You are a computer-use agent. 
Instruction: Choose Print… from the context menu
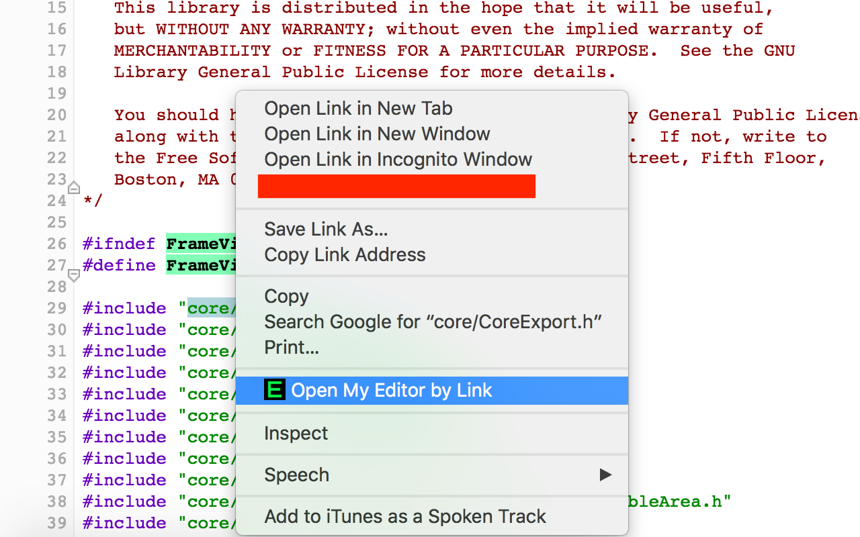[291, 348]
